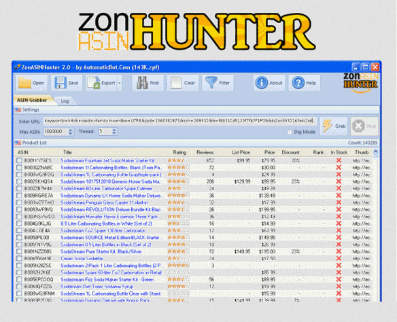Open the funnel Filter tool
Image resolution: width=397 pixels, height=322 pixels.
pos(218,83)
